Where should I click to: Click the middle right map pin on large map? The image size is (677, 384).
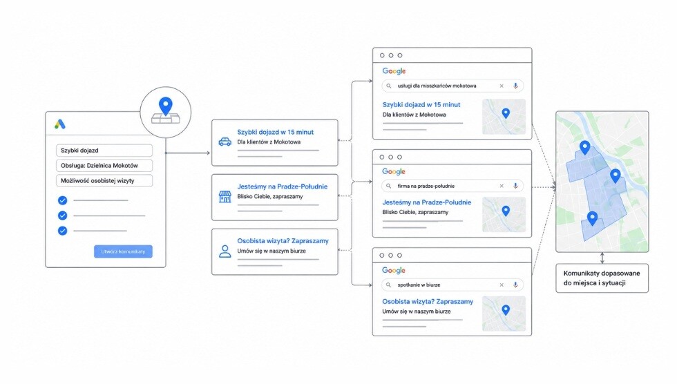pyautogui.click(x=616, y=175)
